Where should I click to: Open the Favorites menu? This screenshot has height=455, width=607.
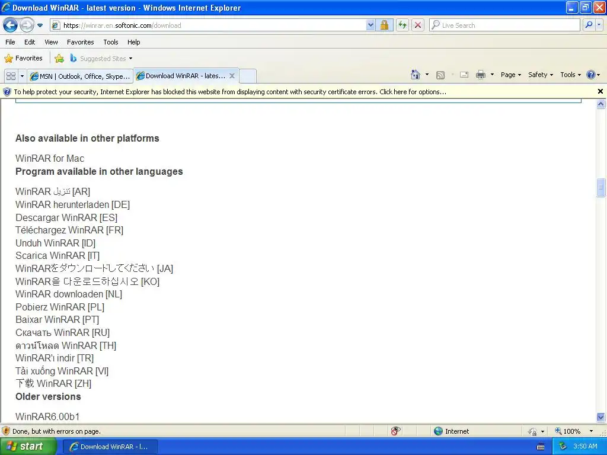pos(80,42)
